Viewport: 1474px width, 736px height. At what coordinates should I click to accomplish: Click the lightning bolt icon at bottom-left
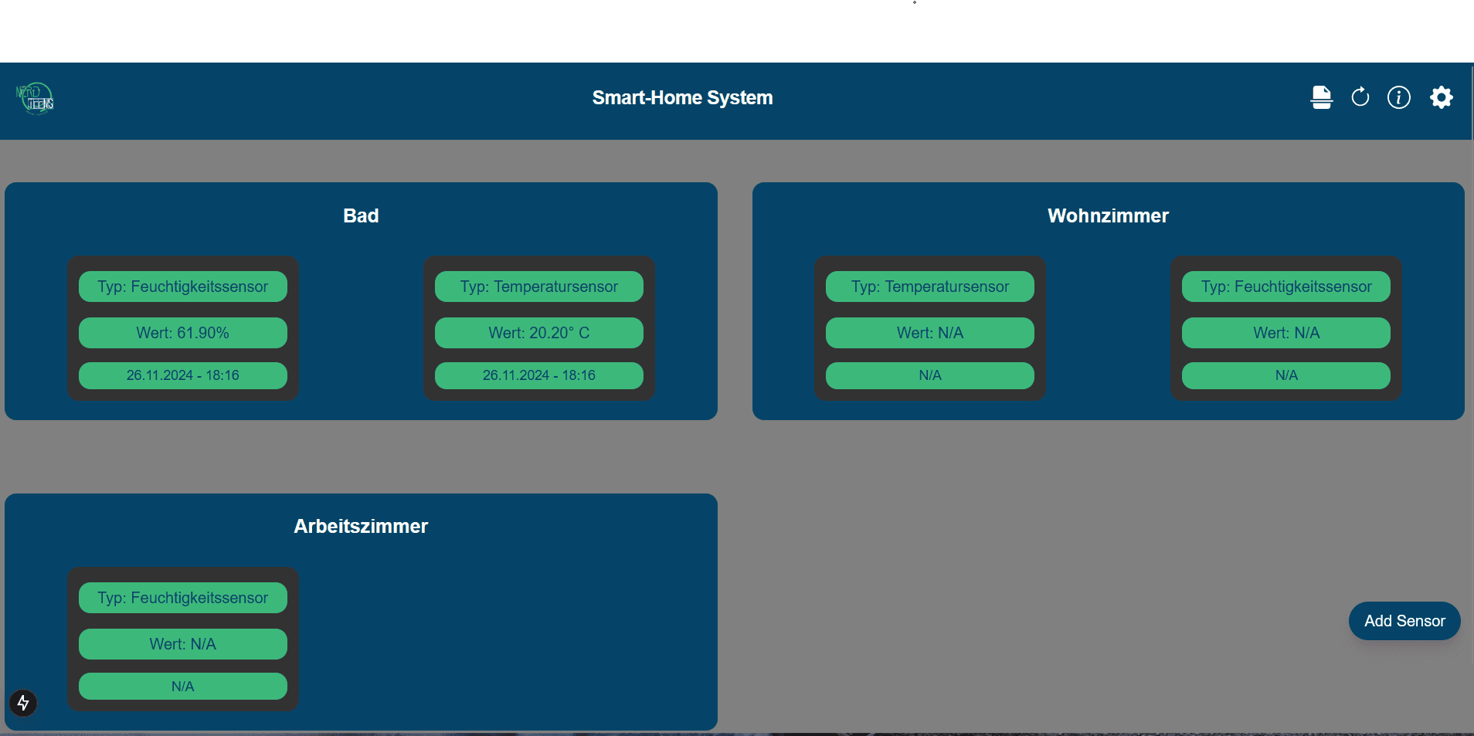click(x=23, y=703)
